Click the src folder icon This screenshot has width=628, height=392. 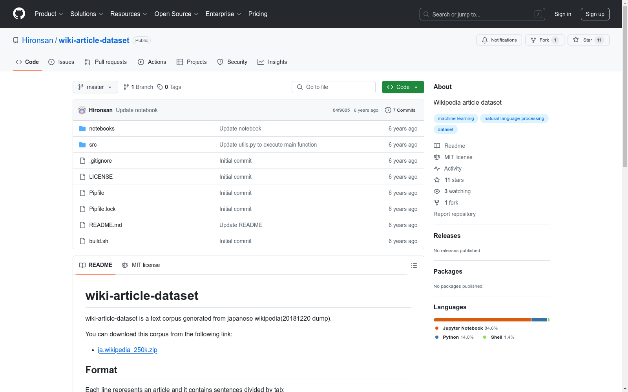82,145
